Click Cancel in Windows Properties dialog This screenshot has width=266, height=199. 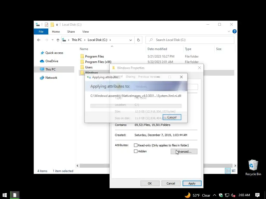(171, 183)
